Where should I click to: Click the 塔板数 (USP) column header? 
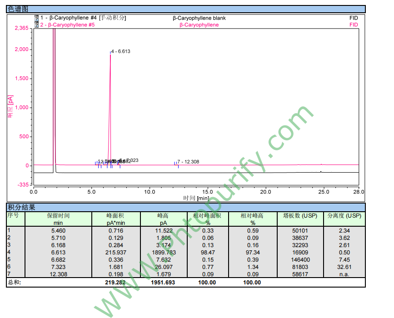[300, 216]
